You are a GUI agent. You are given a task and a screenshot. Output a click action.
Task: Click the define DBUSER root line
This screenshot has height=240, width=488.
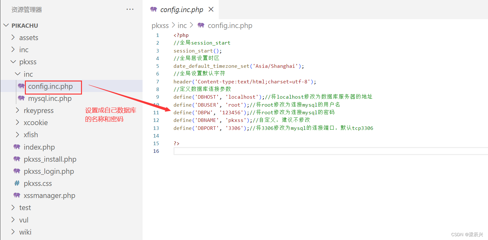pyautogui.click(x=257, y=105)
